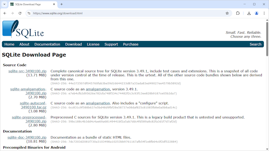This screenshot has height=151, width=269.
Task: Open the first amalgamation description link
Action: 98,89
